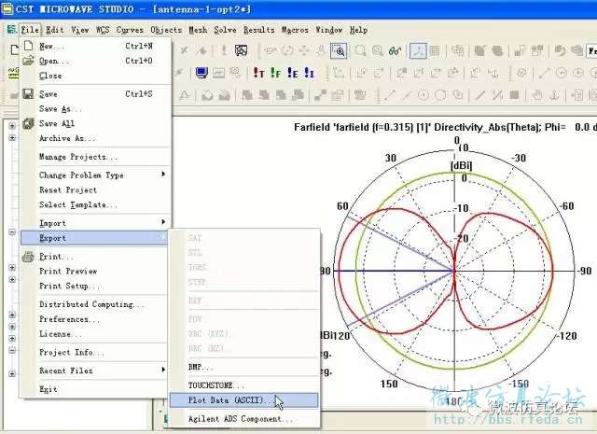Click the greyed SAT export entry
This screenshot has width=597, height=434.
tap(243, 238)
